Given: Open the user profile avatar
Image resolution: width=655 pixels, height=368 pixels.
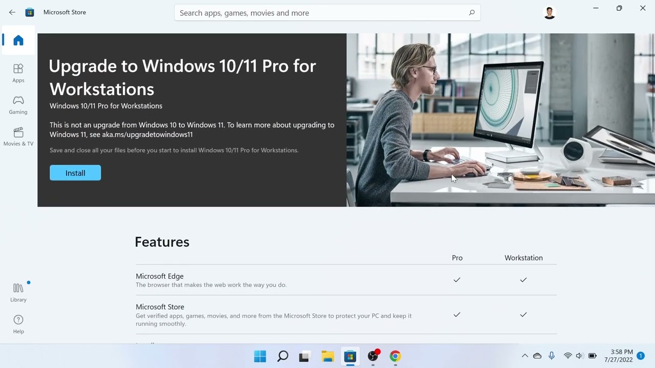Looking at the screenshot, I should 549,12.
